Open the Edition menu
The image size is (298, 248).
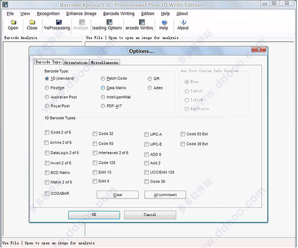tap(148, 14)
